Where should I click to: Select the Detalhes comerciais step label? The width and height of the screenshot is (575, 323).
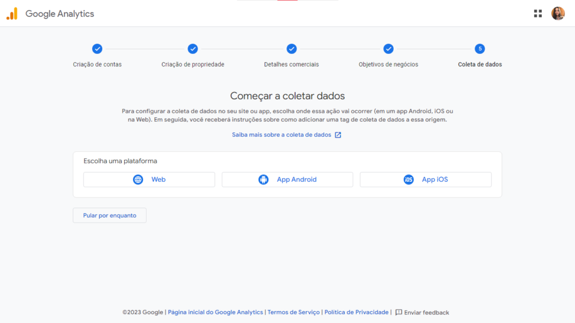[x=291, y=64]
